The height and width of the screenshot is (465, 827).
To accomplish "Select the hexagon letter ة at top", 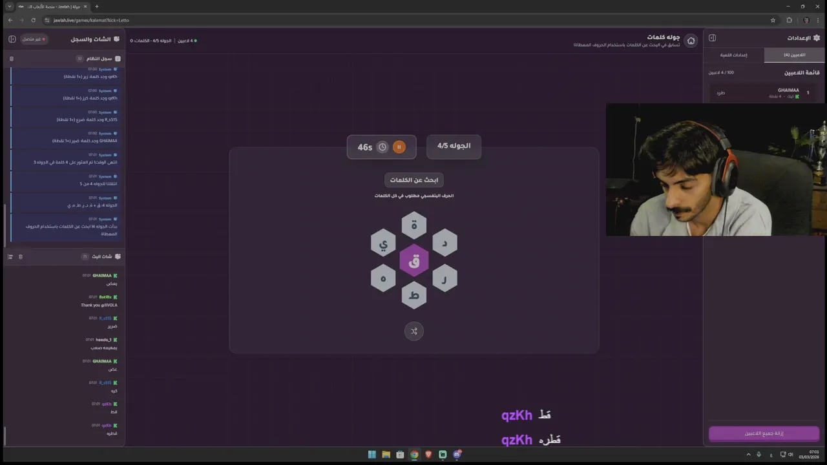I will click(x=414, y=225).
